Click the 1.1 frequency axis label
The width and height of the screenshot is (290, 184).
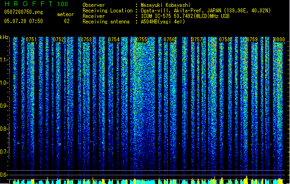pyautogui.click(x=4, y=60)
